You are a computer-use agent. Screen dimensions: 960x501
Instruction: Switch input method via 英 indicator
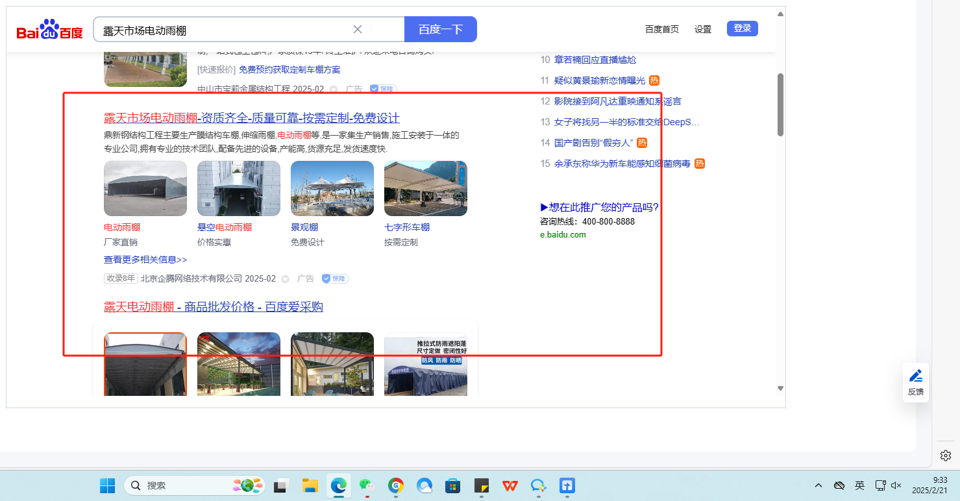[x=859, y=485]
